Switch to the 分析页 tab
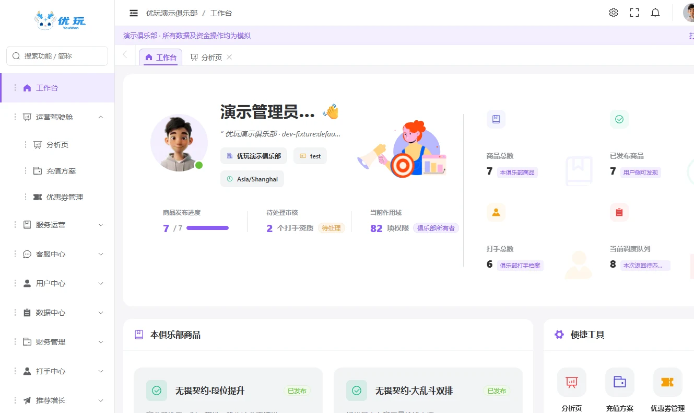 [206, 58]
